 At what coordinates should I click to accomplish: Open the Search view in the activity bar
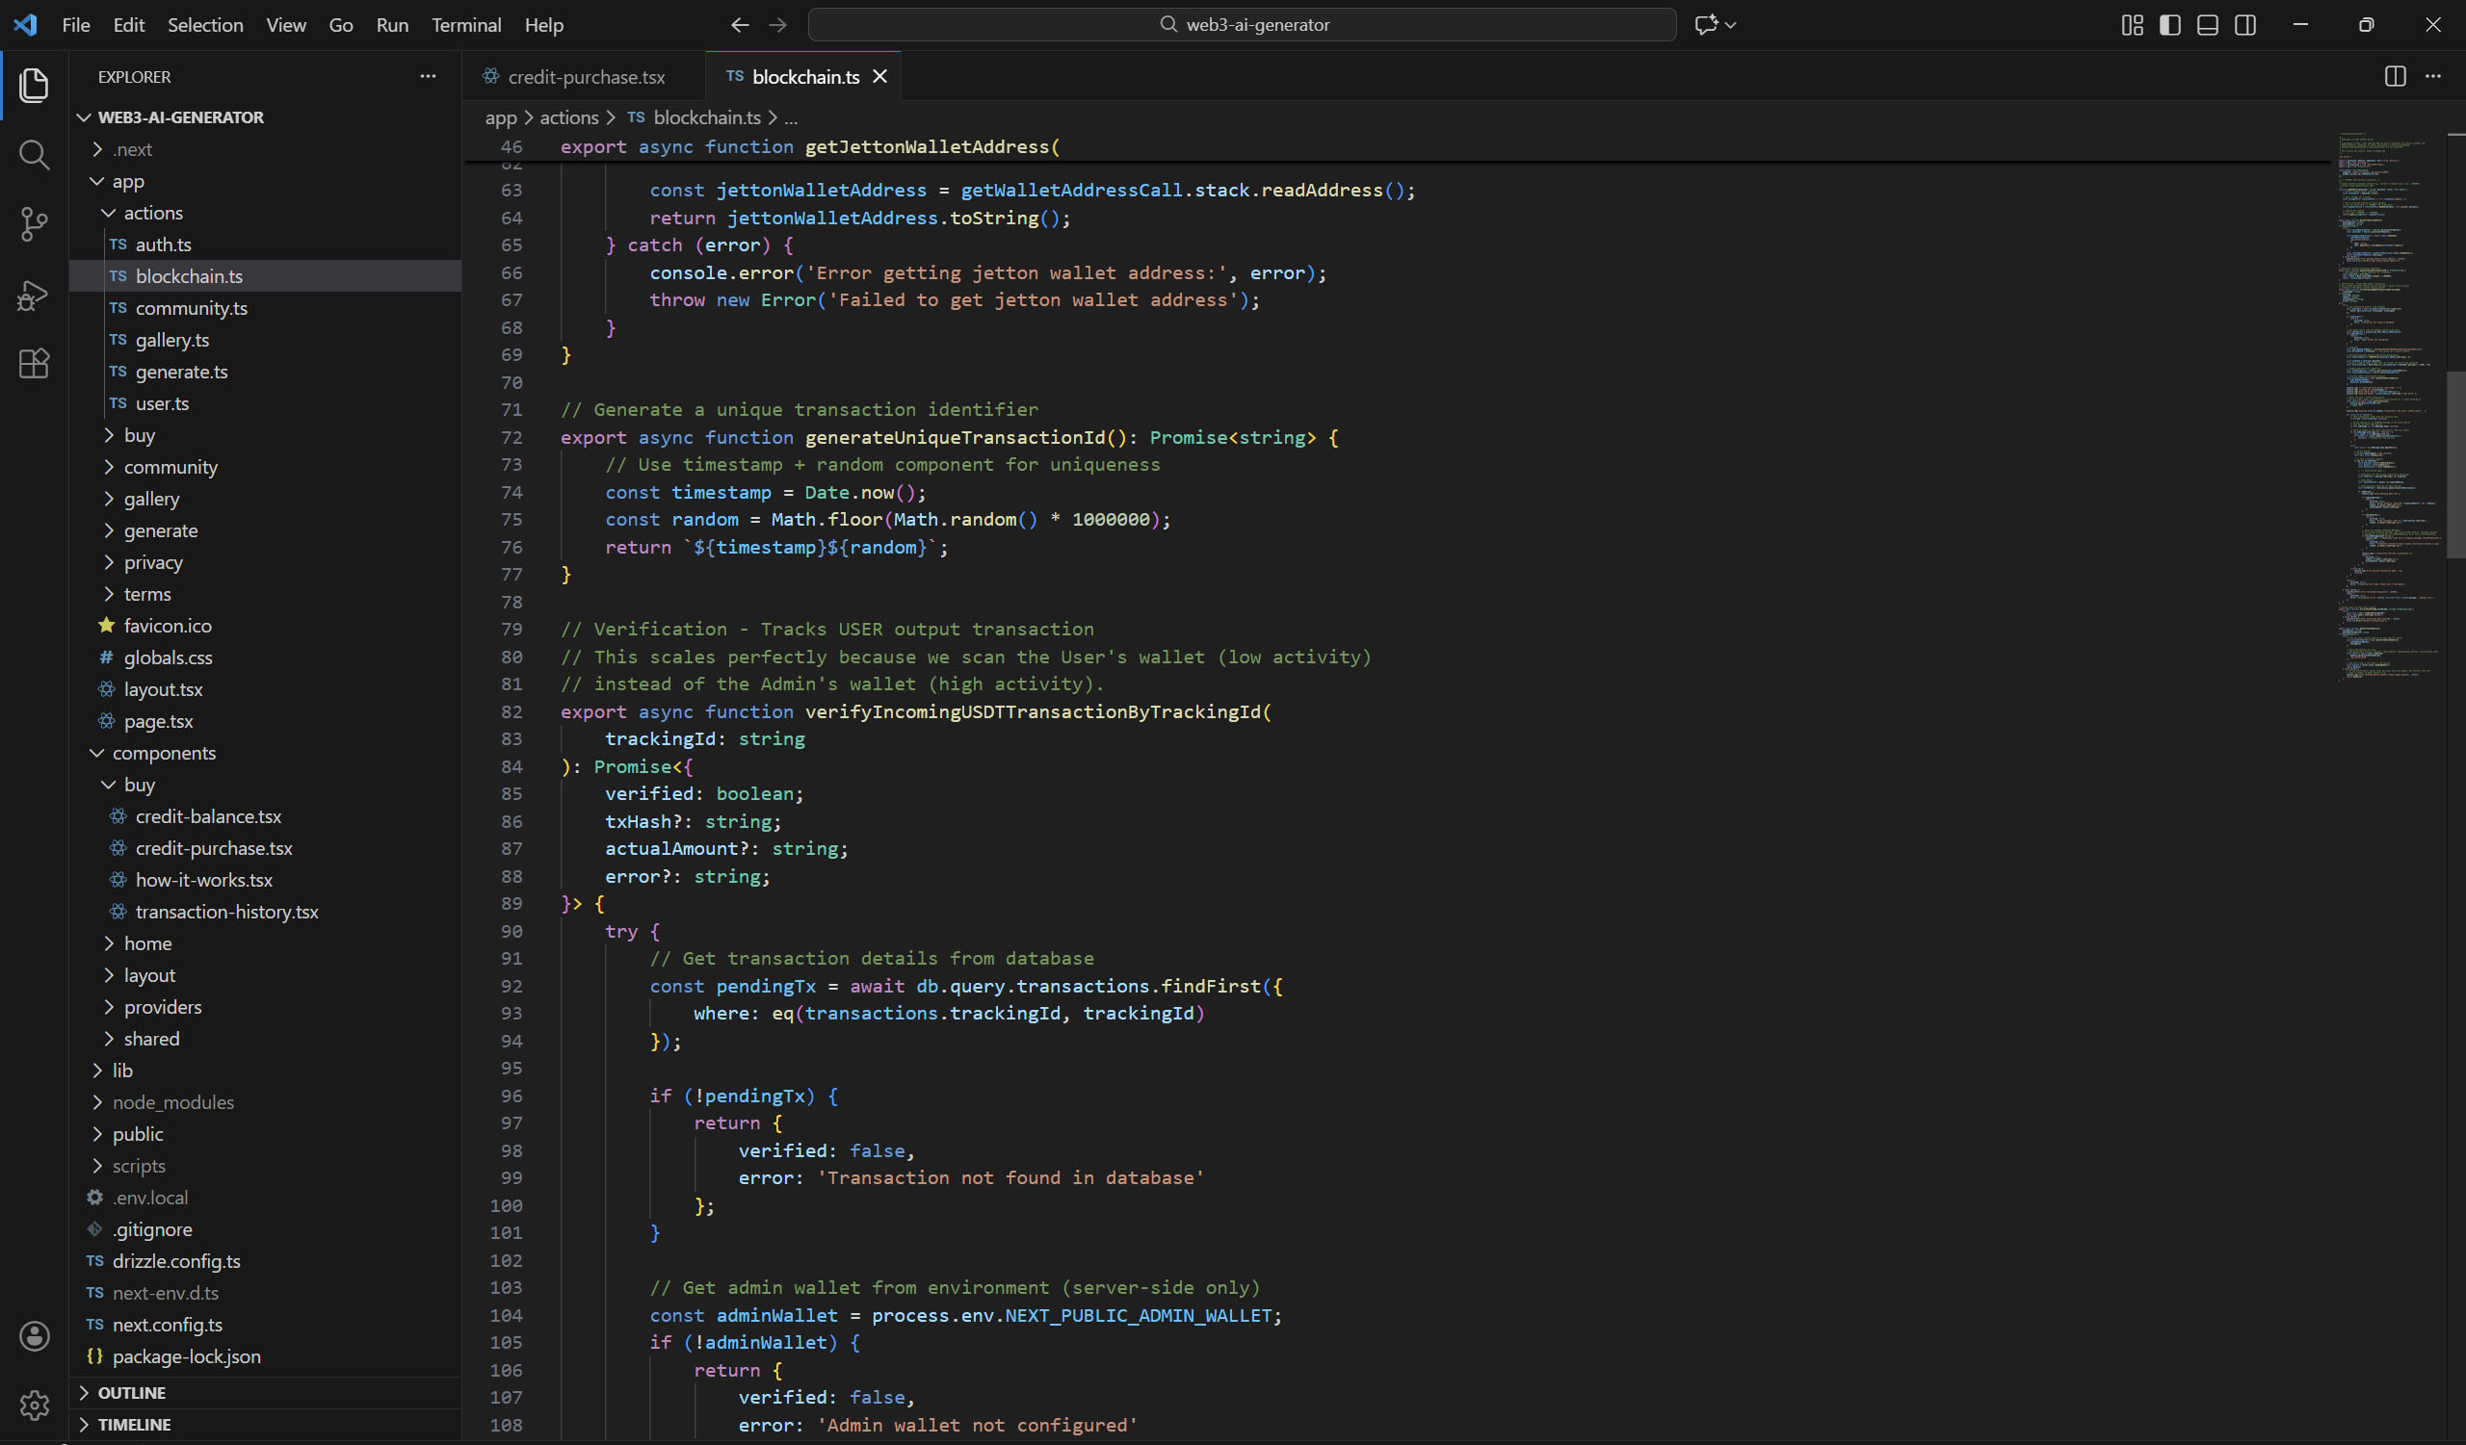(x=34, y=154)
